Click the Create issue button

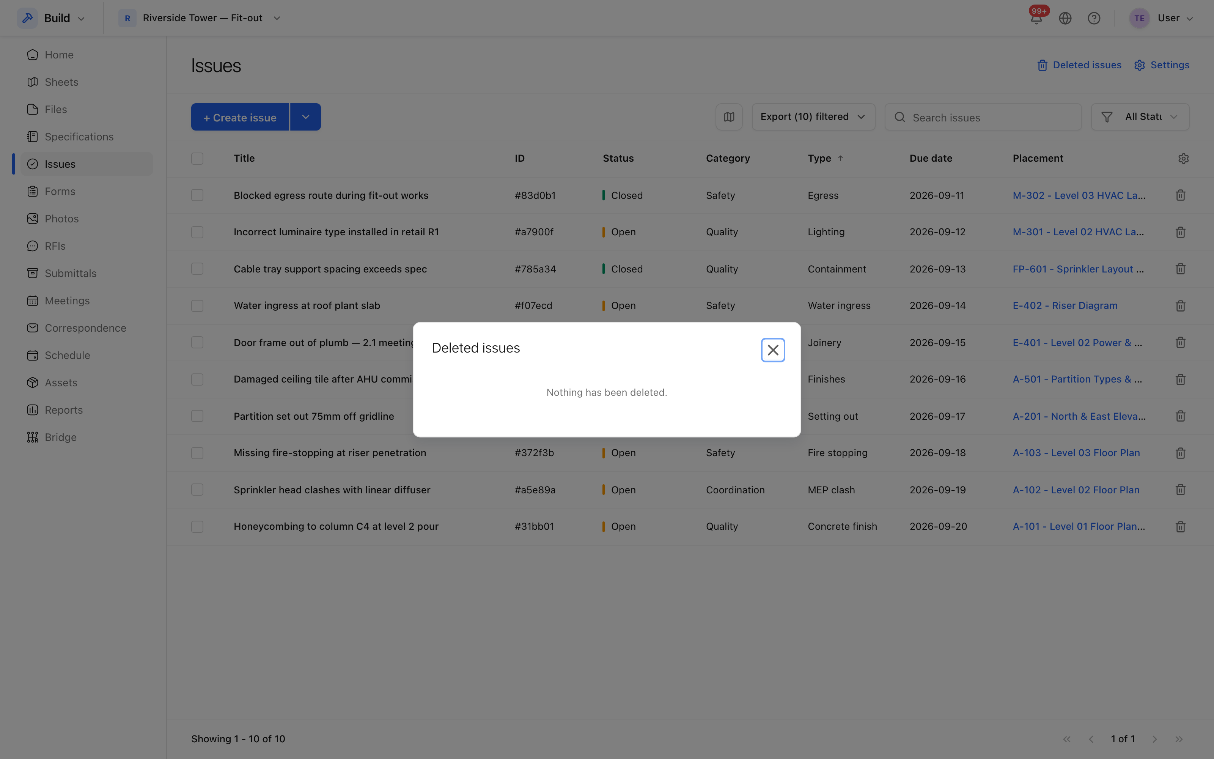click(240, 117)
